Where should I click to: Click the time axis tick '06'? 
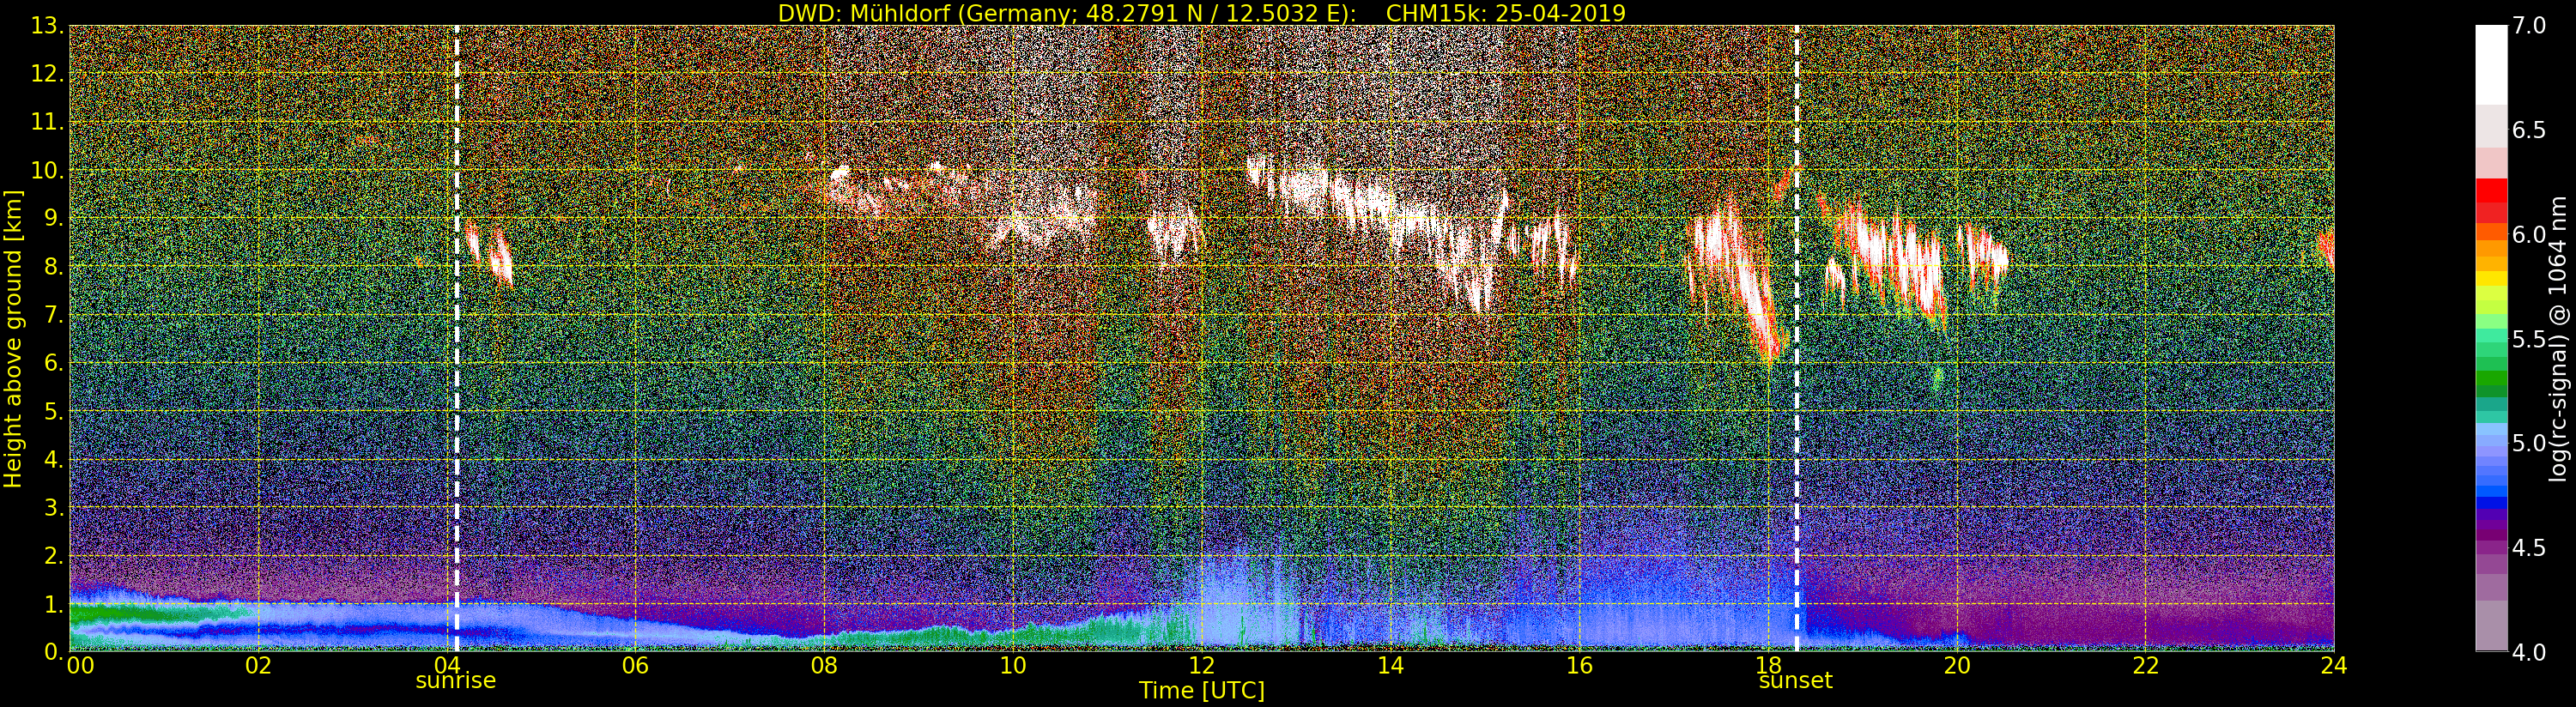coord(635,665)
